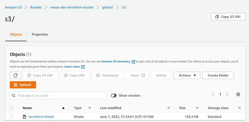Click external link icon after Learn more
249x122 pixels.
coord(83,67)
